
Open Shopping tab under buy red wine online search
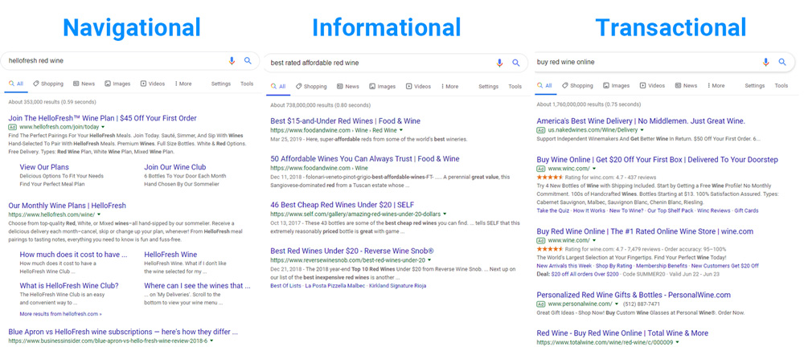point(577,86)
